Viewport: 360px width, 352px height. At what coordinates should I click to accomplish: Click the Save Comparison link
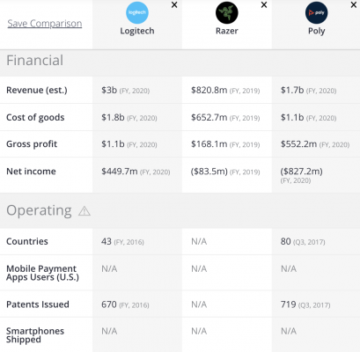[x=45, y=24]
